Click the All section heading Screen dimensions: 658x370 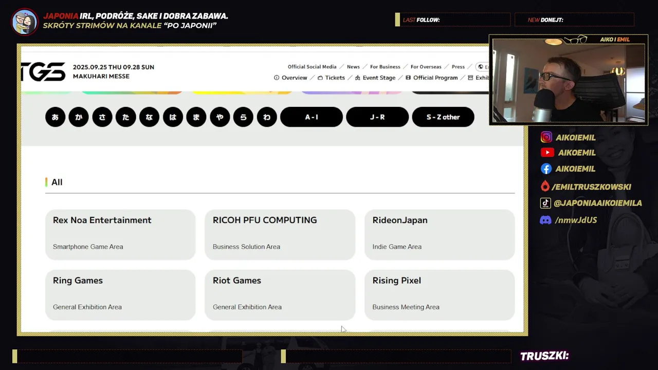click(x=57, y=182)
